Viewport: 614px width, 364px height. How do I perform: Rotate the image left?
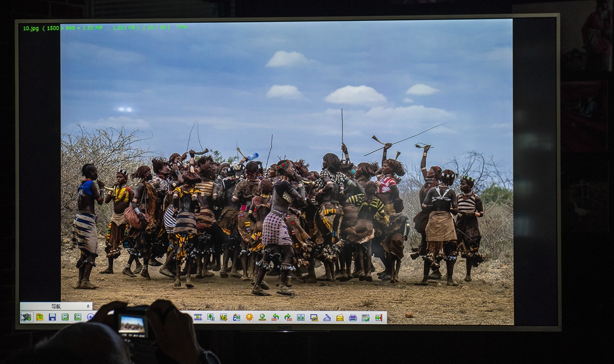point(275,317)
